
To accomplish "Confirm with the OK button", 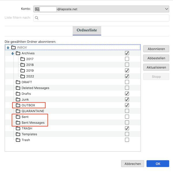I will pos(158,164).
